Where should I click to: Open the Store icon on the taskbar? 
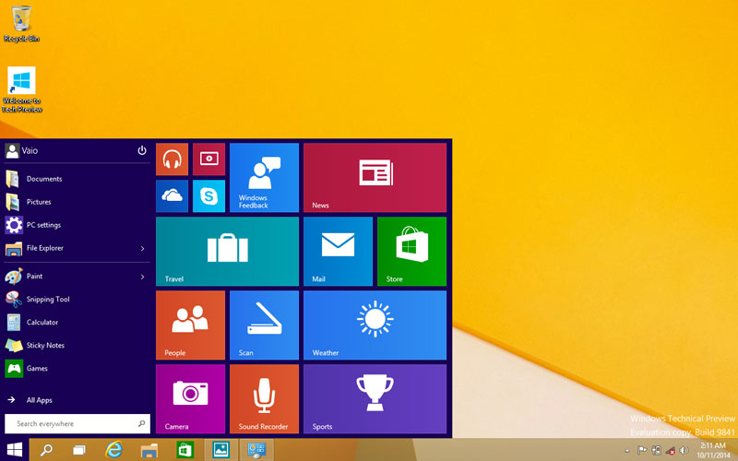point(185,450)
